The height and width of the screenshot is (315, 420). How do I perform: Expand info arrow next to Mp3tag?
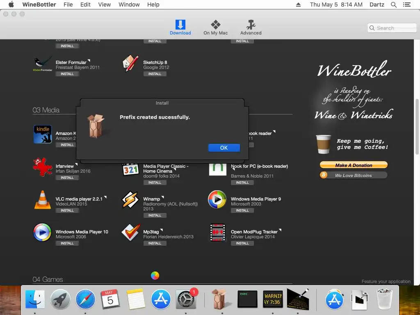(162, 230)
